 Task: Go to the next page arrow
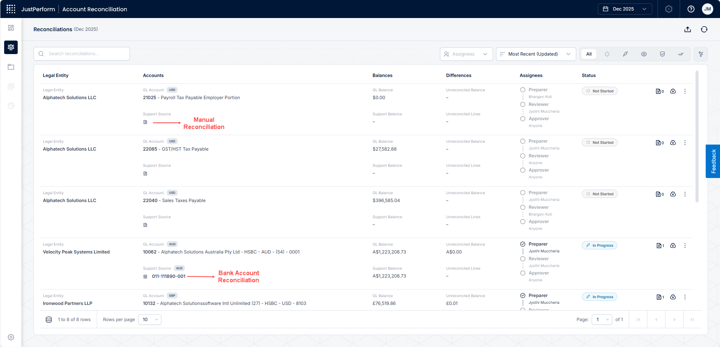(674, 320)
